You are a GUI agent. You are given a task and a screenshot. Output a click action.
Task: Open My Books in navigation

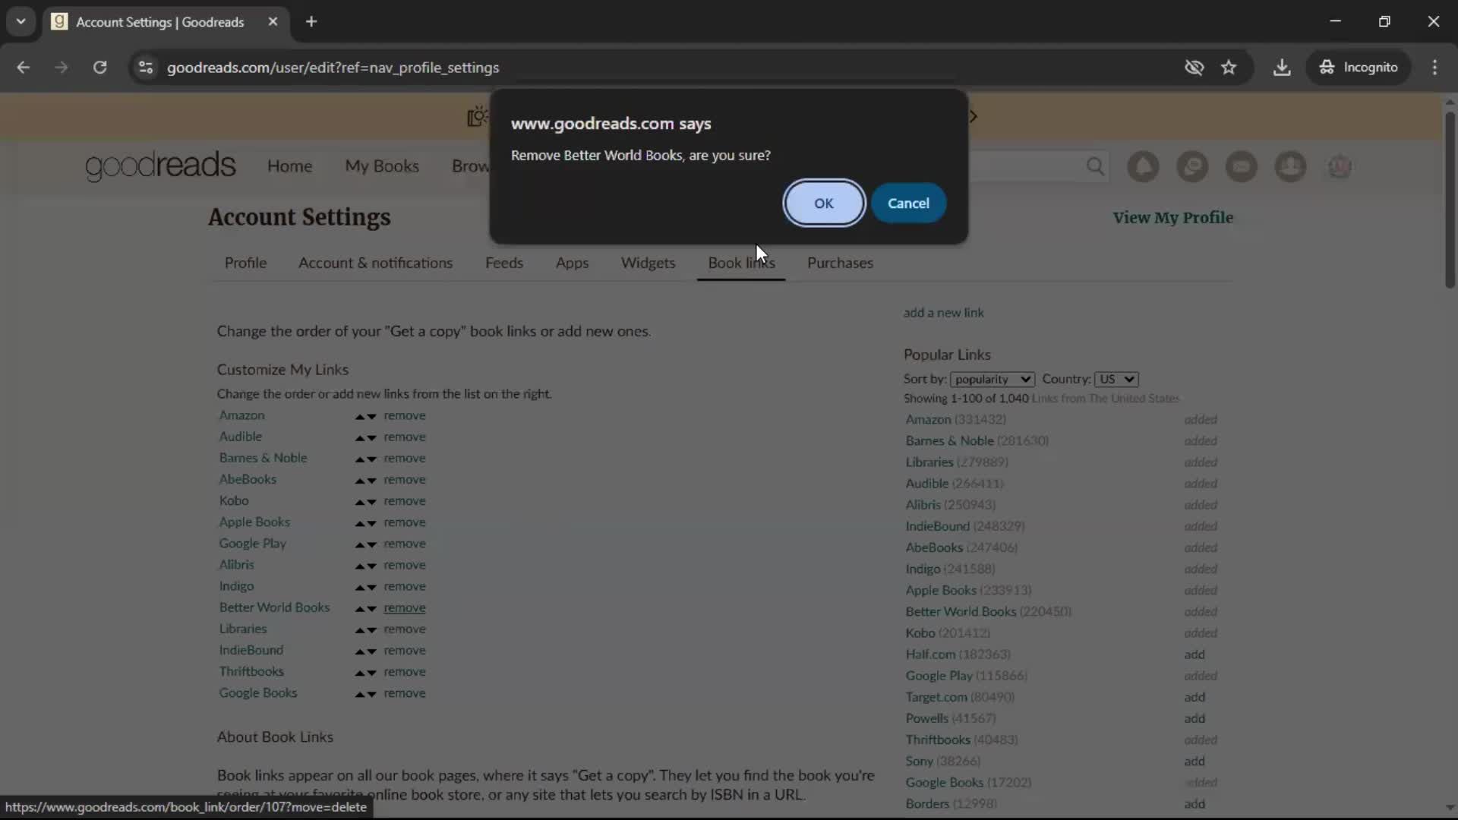tap(382, 166)
